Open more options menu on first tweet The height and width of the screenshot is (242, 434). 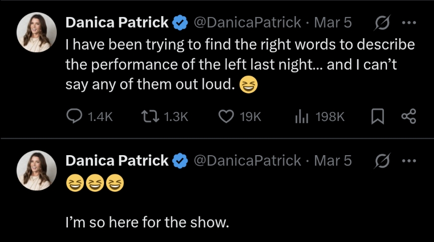point(409,23)
